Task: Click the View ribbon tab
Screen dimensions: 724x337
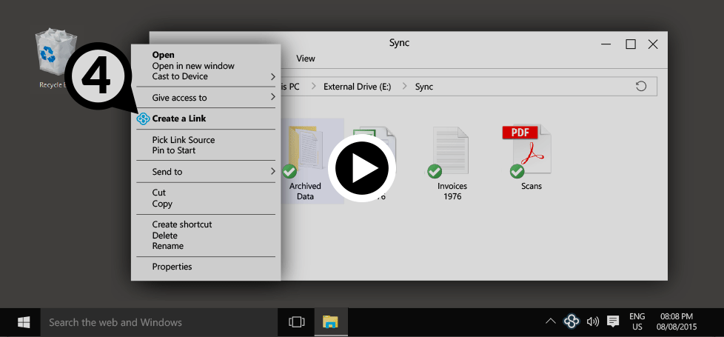Action: coord(306,59)
